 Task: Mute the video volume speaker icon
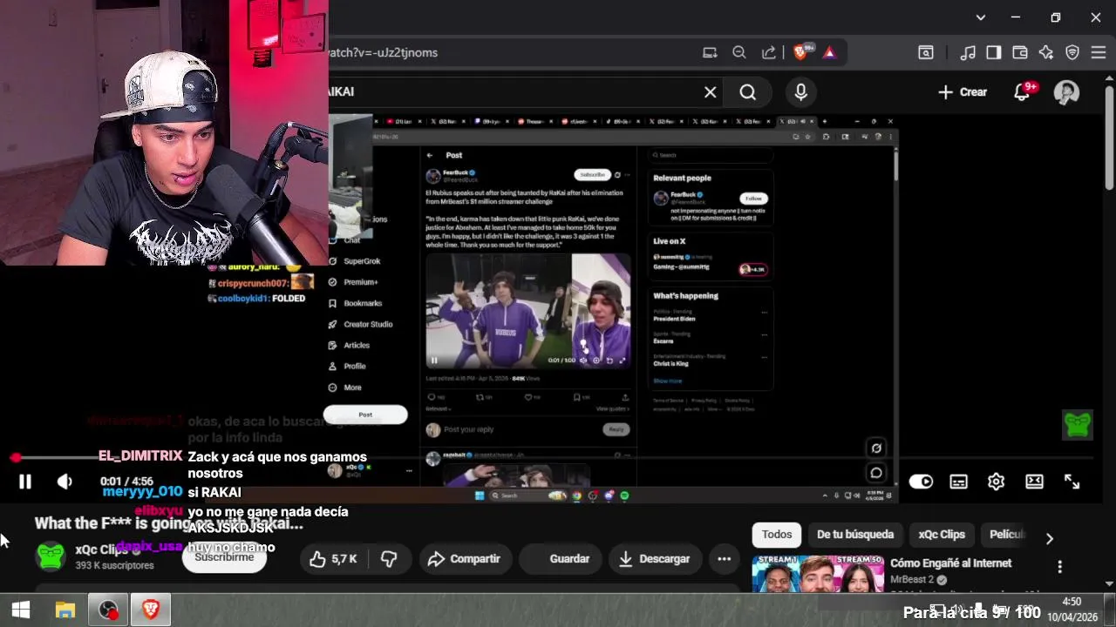pos(65,482)
